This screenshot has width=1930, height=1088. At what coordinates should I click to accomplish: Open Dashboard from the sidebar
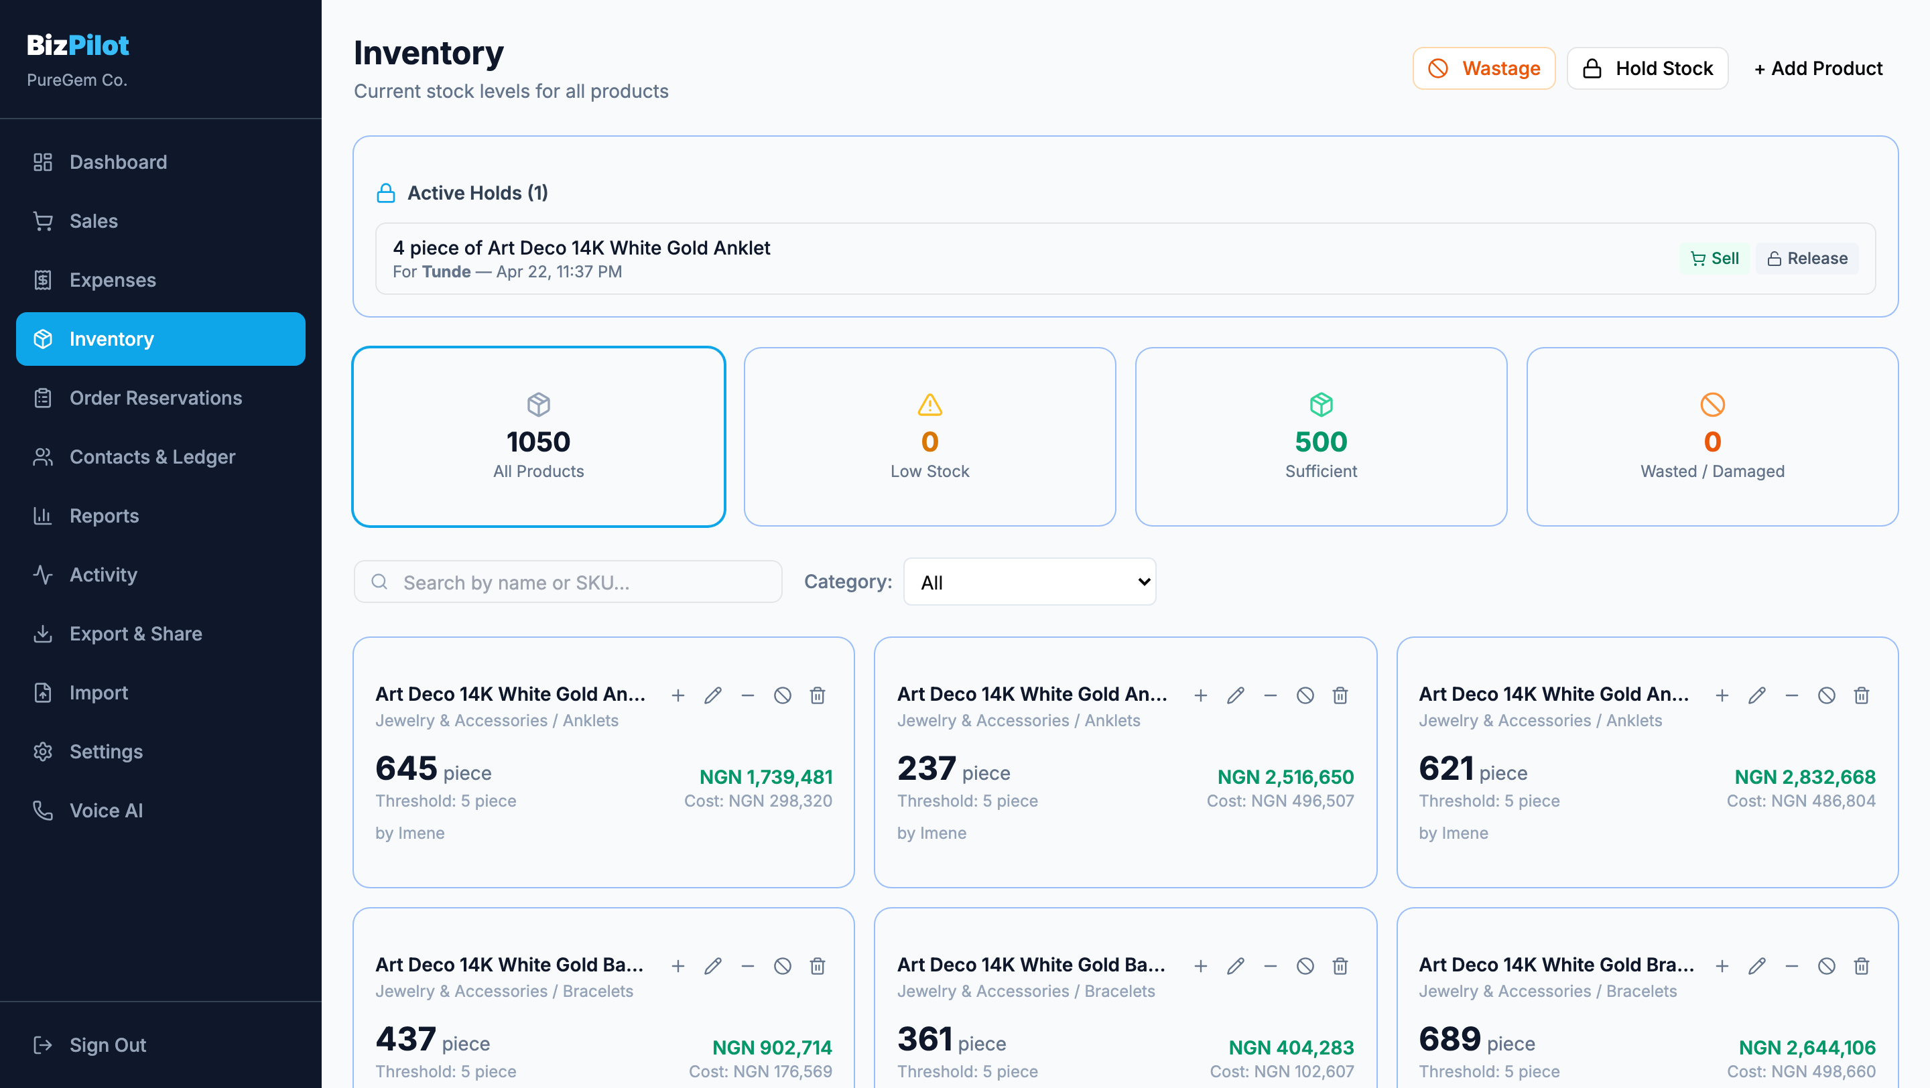pos(160,161)
